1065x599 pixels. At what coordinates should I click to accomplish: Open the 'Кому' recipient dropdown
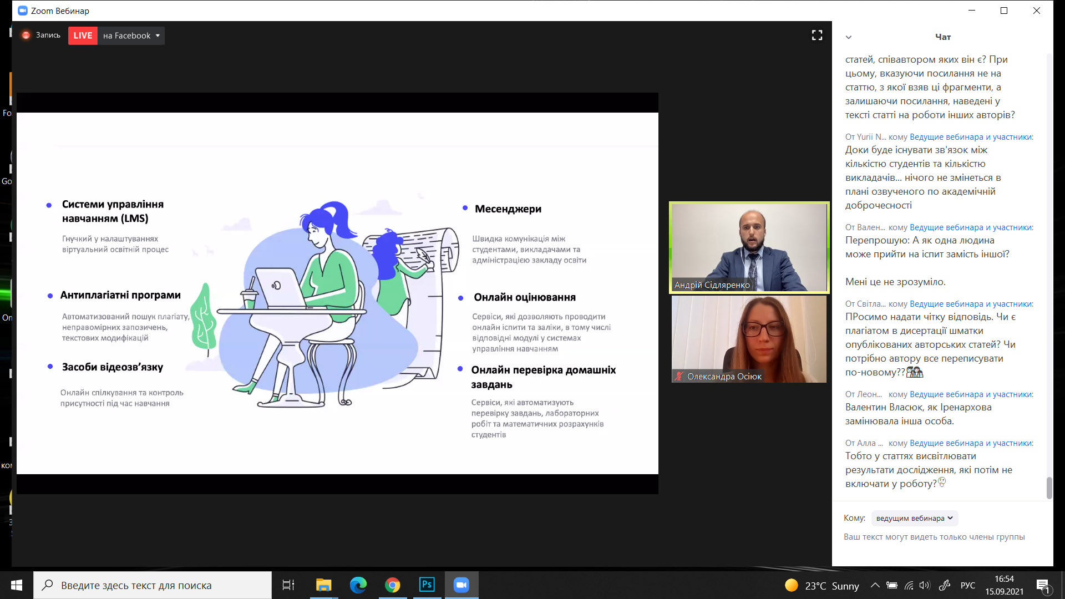(914, 518)
